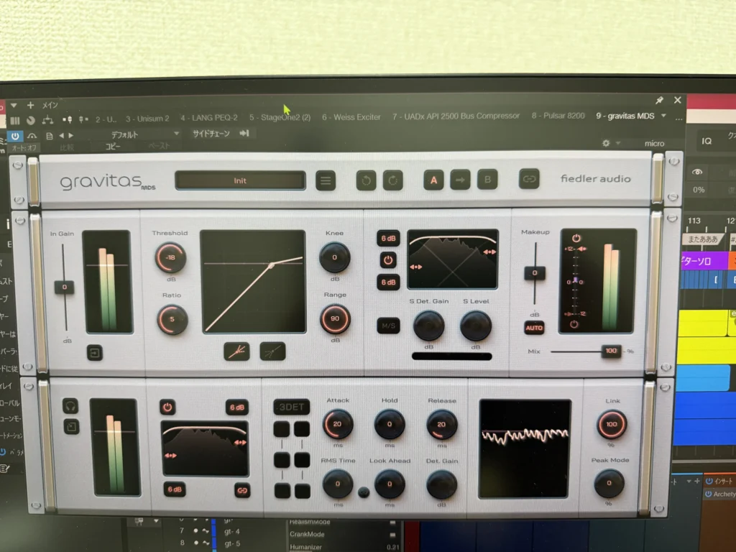Click the redo arrow button in gravitas header
Image resolution: width=736 pixels, height=552 pixels.
392,180
